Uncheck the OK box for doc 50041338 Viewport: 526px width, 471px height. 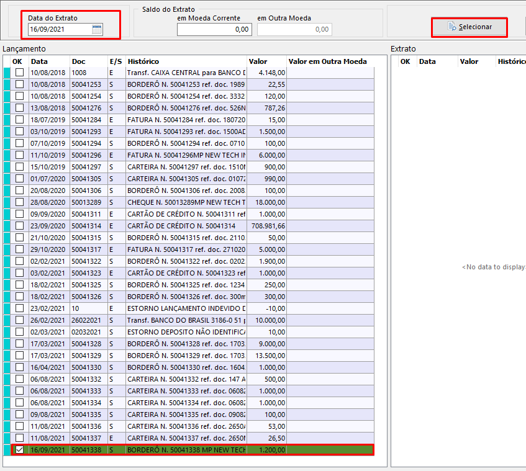click(x=19, y=449)
